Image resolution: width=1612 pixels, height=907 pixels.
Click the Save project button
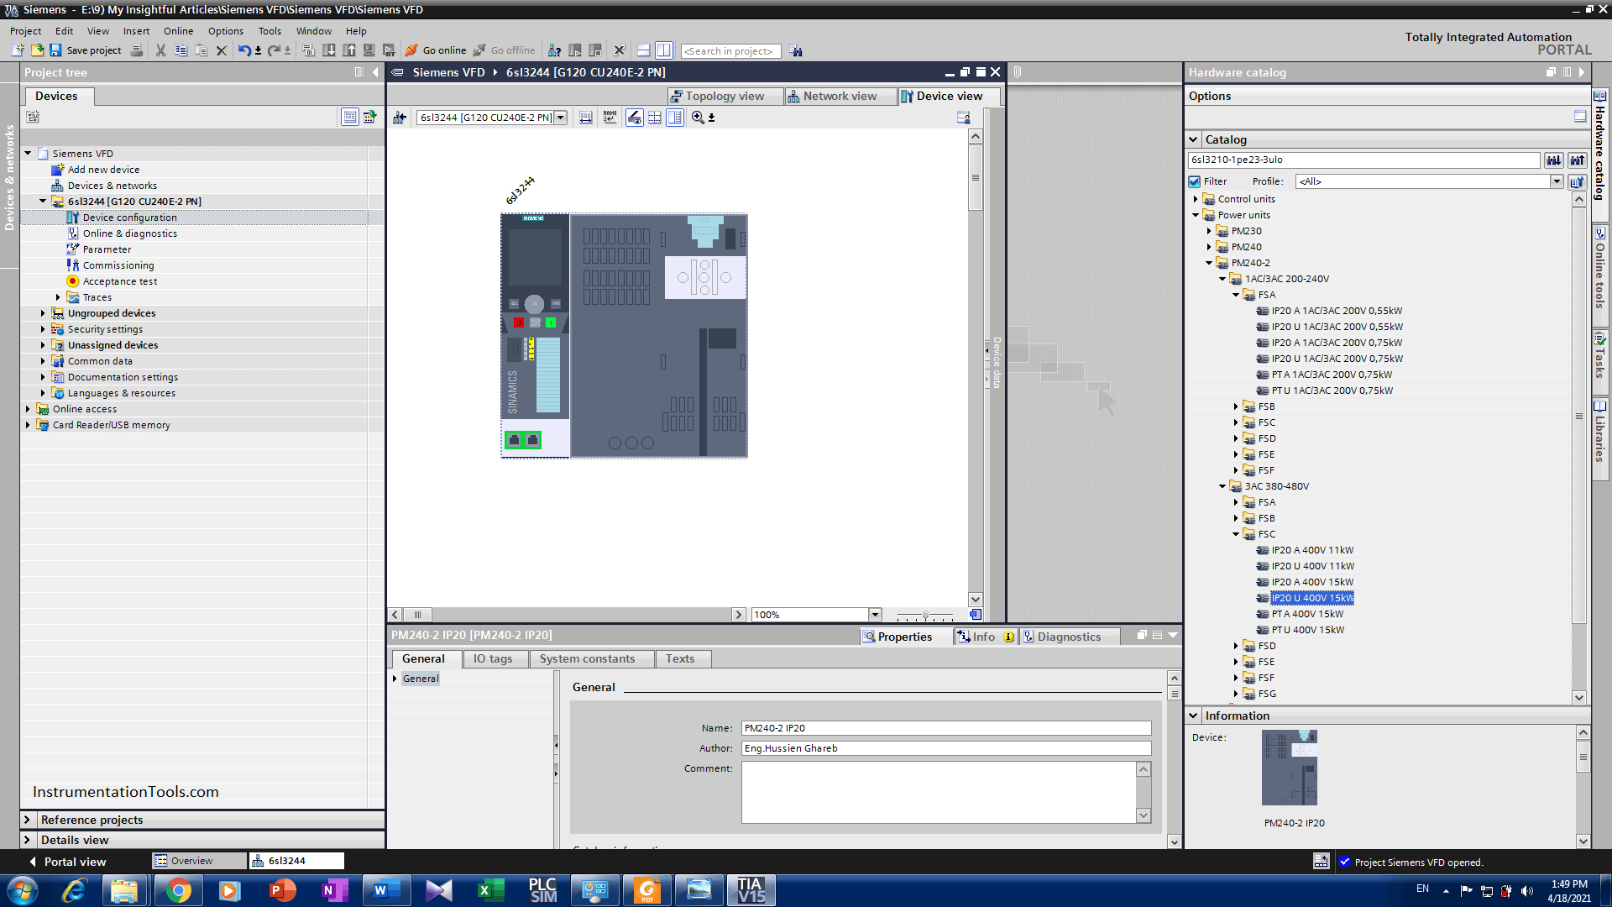(86, 50)
